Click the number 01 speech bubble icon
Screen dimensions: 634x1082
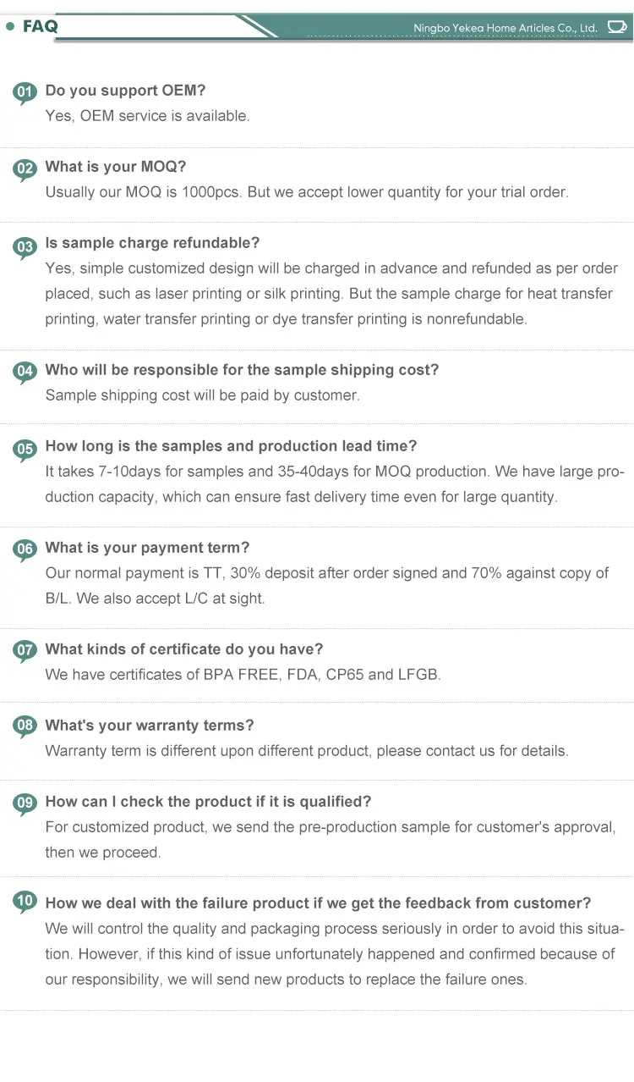click(x=25, y=92)
